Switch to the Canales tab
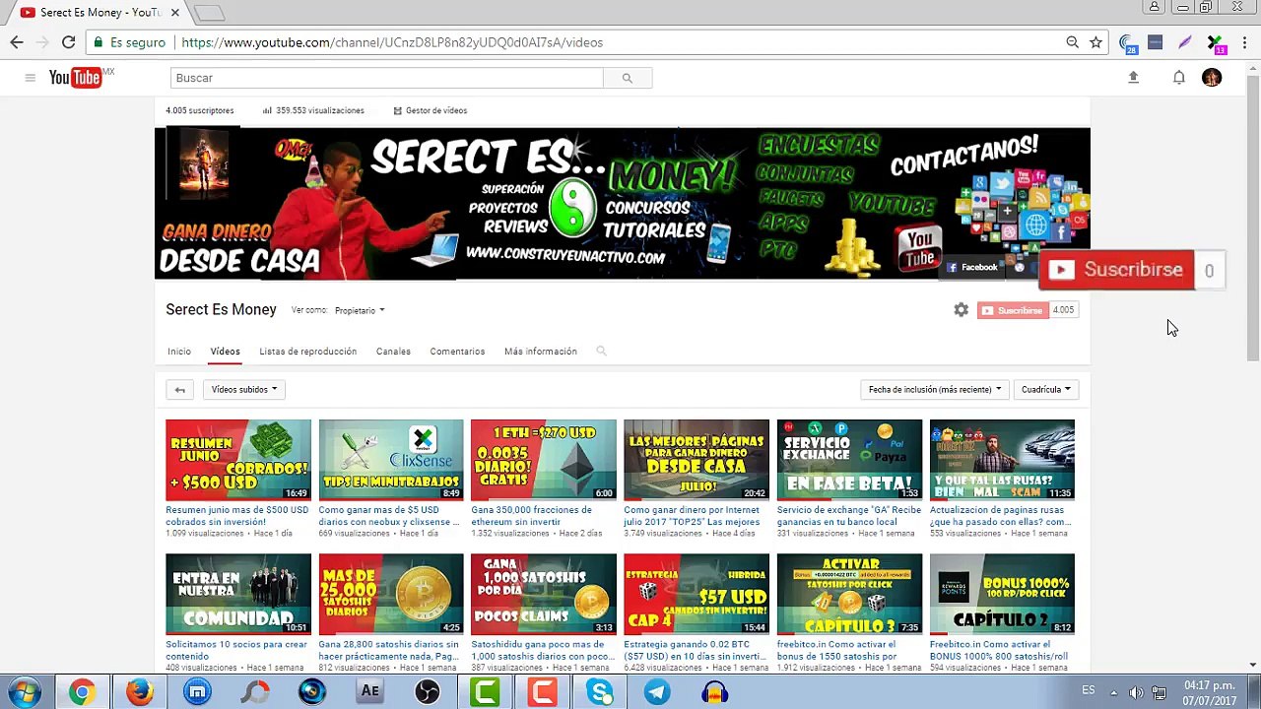The width and height of the screenshot is (1261, 709). 393,352
